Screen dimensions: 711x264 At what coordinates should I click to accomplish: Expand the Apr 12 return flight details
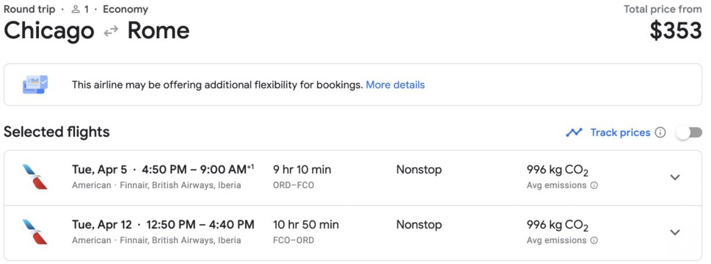click(x=675, y=232)
